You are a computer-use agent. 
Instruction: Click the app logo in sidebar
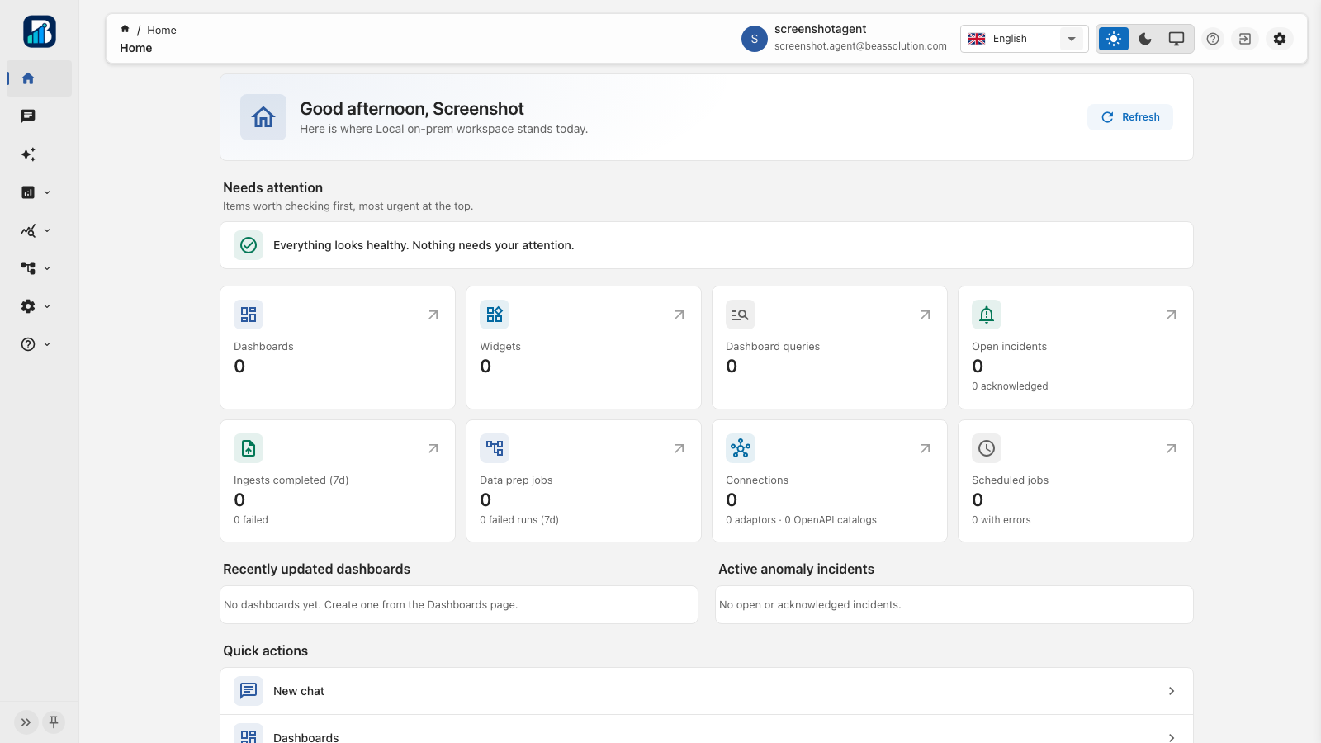40,31
